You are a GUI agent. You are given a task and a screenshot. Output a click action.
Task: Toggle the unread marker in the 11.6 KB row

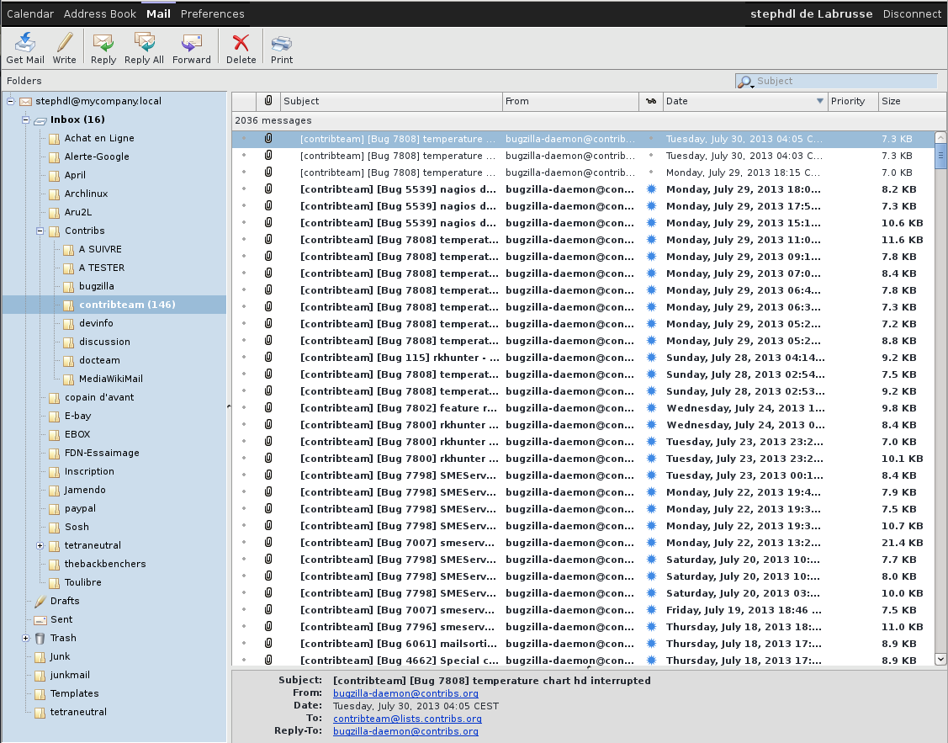pyautogui.click(x=651, y=240)
